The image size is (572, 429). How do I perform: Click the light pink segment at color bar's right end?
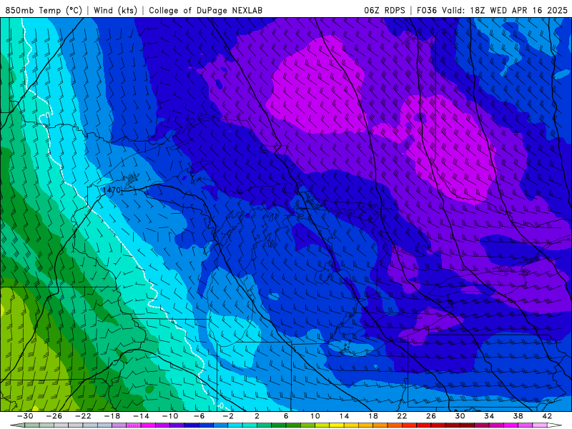(540, 425)
